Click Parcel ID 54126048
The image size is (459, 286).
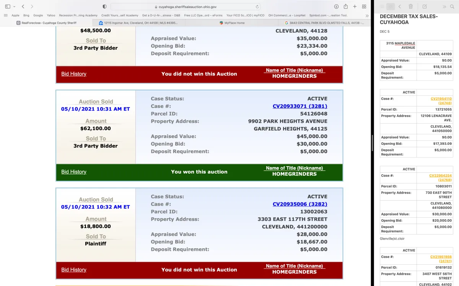coord(314,114)
